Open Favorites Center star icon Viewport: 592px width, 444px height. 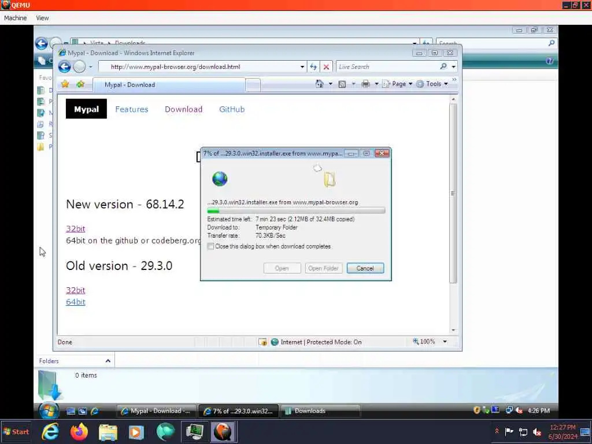click(x=65, y=84)
